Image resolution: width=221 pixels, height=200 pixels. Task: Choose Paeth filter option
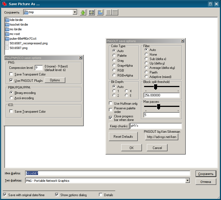pos(146,72)
